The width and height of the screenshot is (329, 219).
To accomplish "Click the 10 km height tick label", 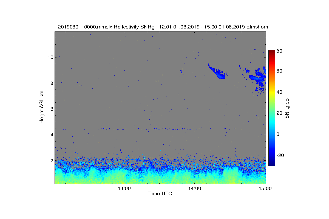I will 50,57.
